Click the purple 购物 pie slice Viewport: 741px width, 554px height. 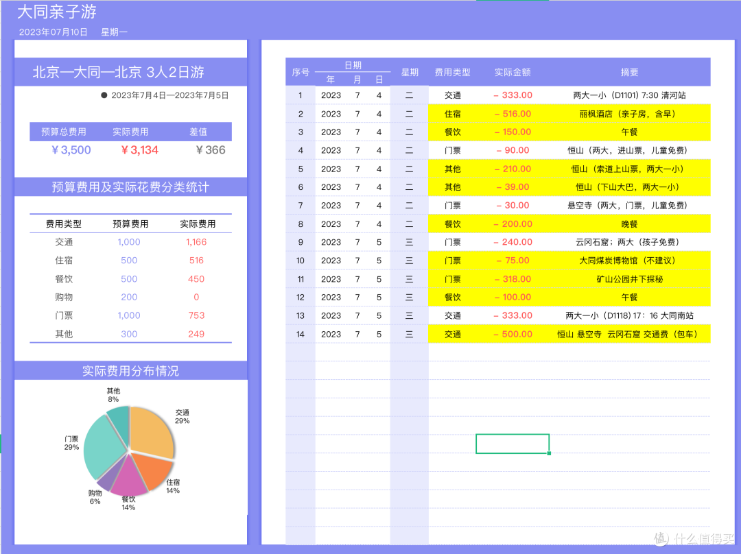click(110, 477)
